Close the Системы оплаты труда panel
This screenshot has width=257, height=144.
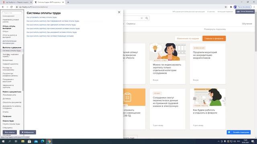point(119,12)
